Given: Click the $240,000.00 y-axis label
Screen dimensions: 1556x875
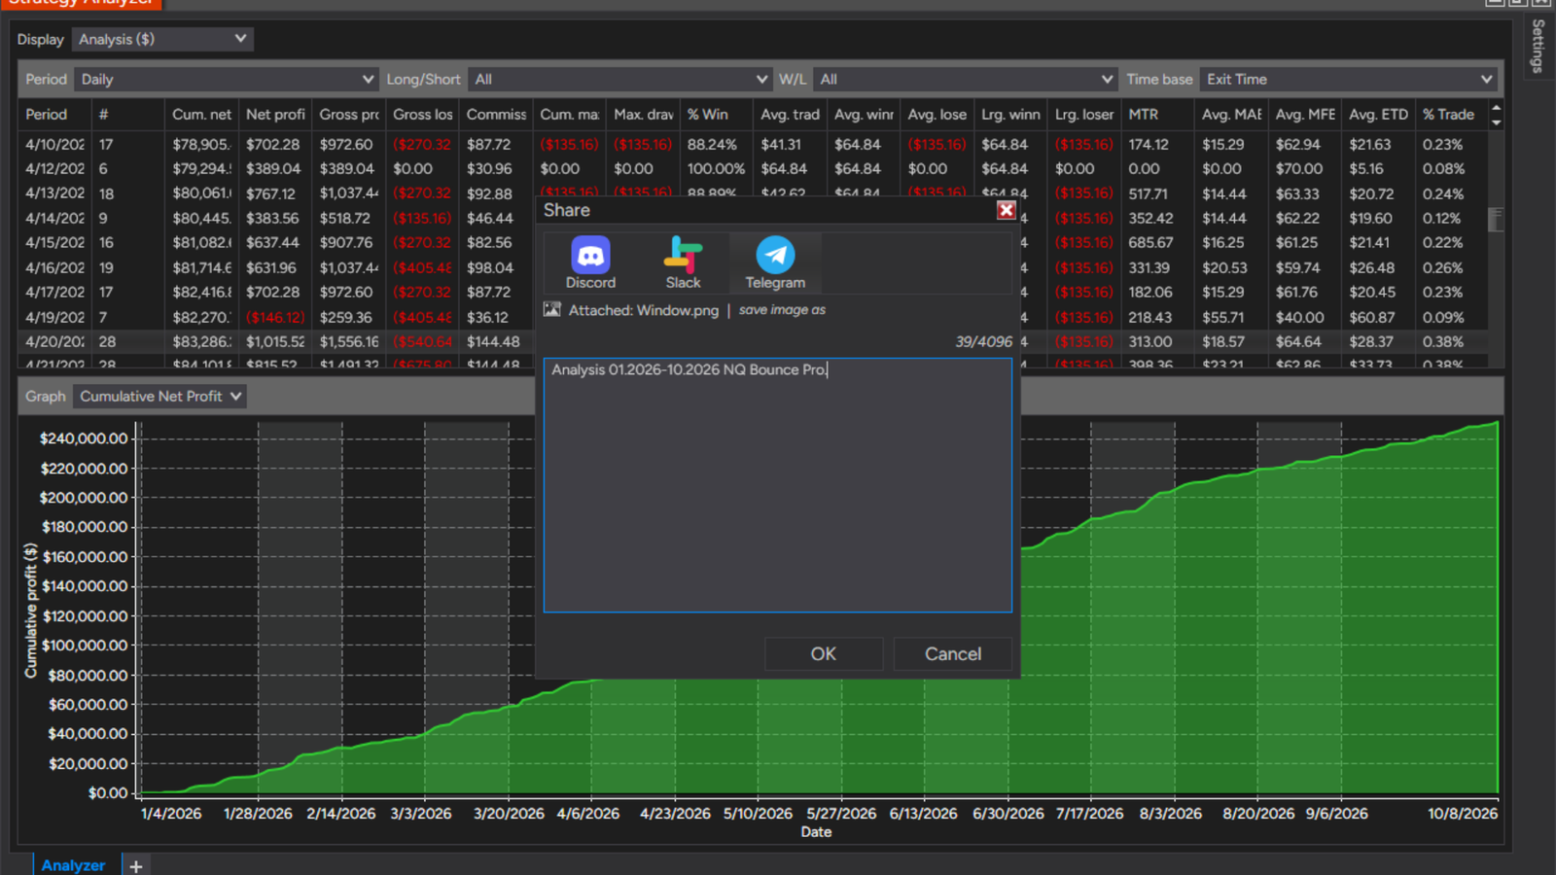Looking at the screenshot, I should [84, 438].
